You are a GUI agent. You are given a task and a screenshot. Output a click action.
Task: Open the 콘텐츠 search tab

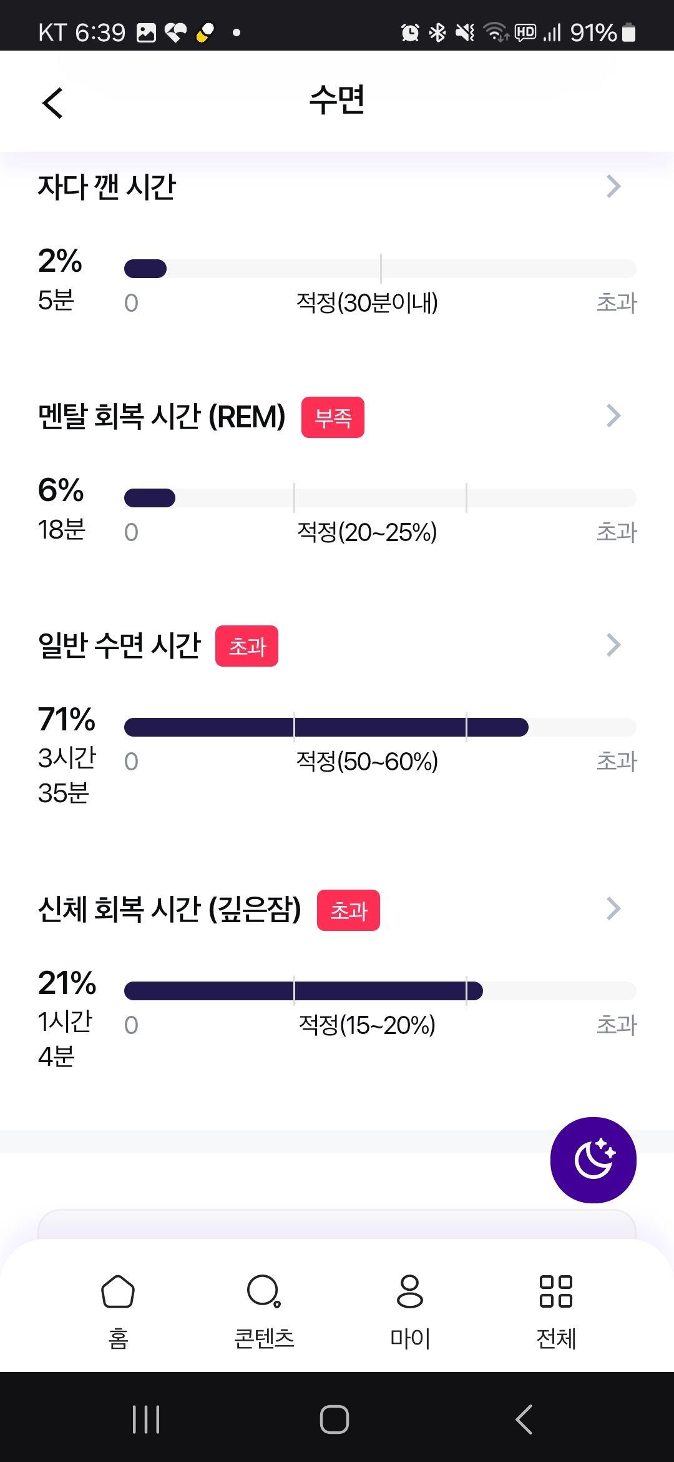point(264,1311)
